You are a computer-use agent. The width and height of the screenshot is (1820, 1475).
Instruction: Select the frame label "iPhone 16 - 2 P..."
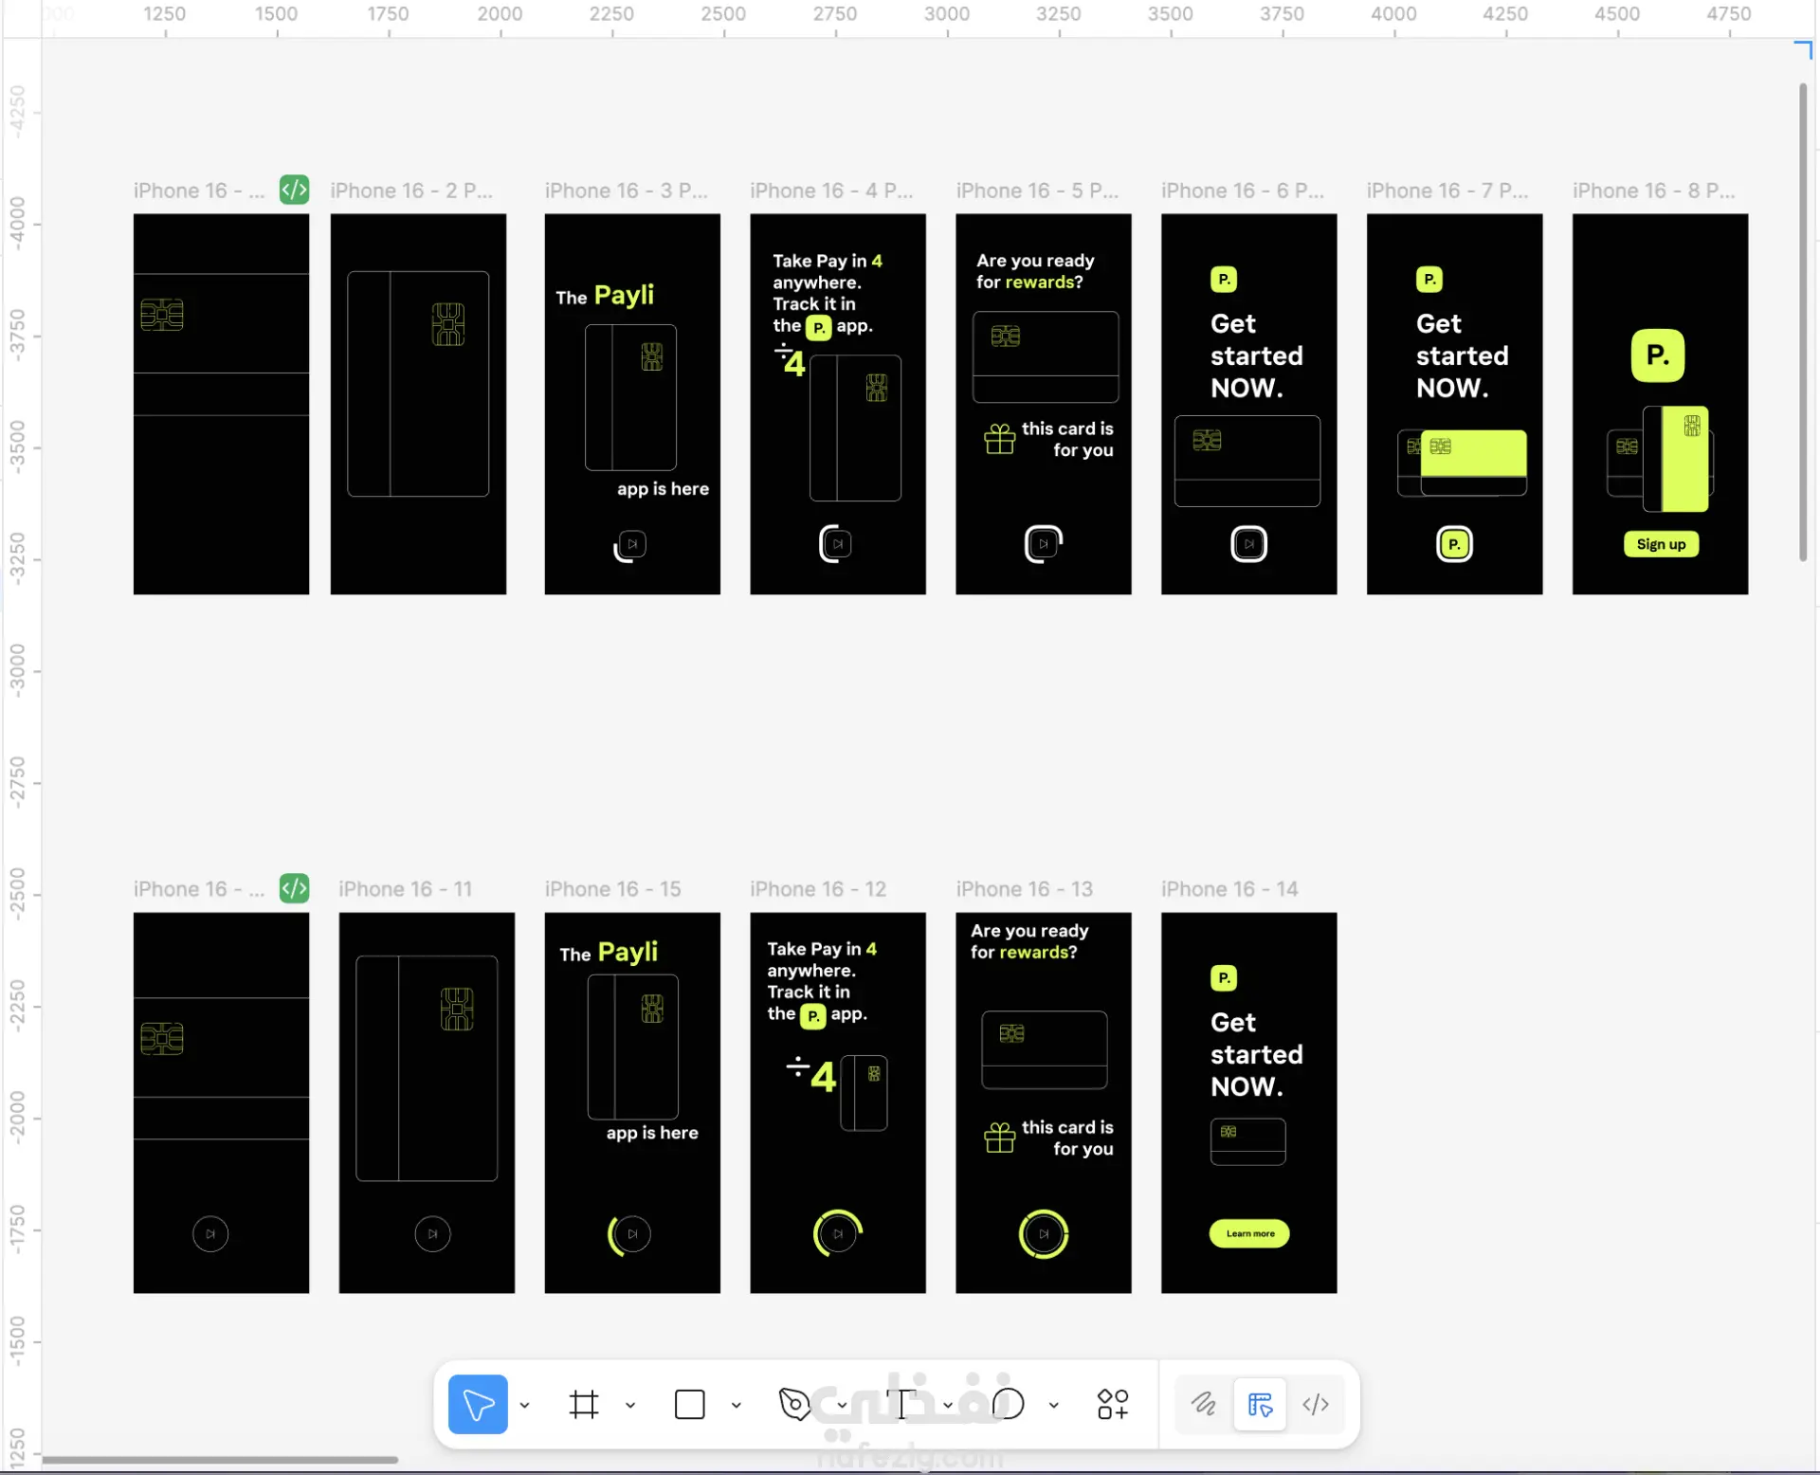pyautogui.click(x=411, y=191)
